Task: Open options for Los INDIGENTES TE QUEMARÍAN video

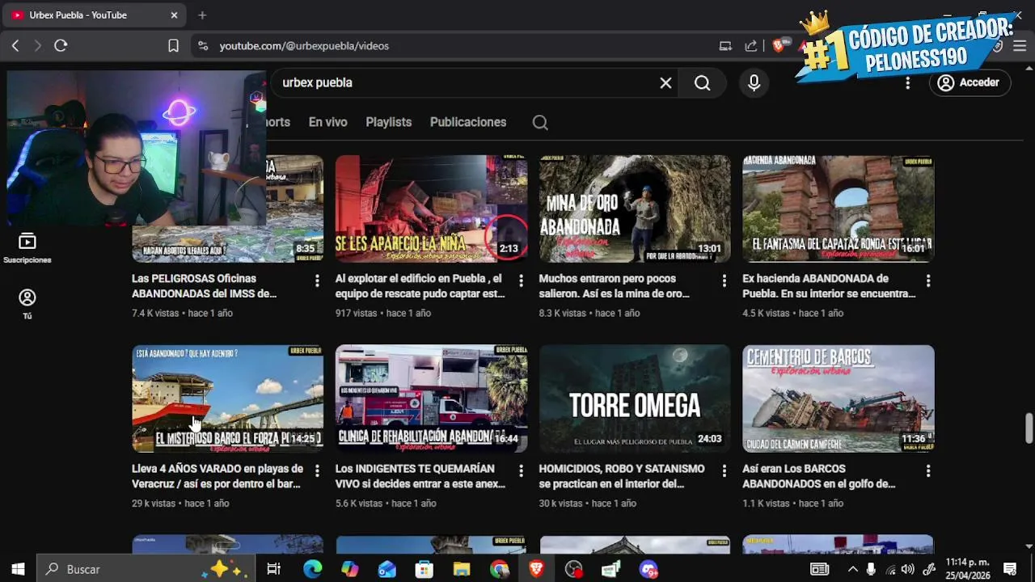Action: click(521, 470)
